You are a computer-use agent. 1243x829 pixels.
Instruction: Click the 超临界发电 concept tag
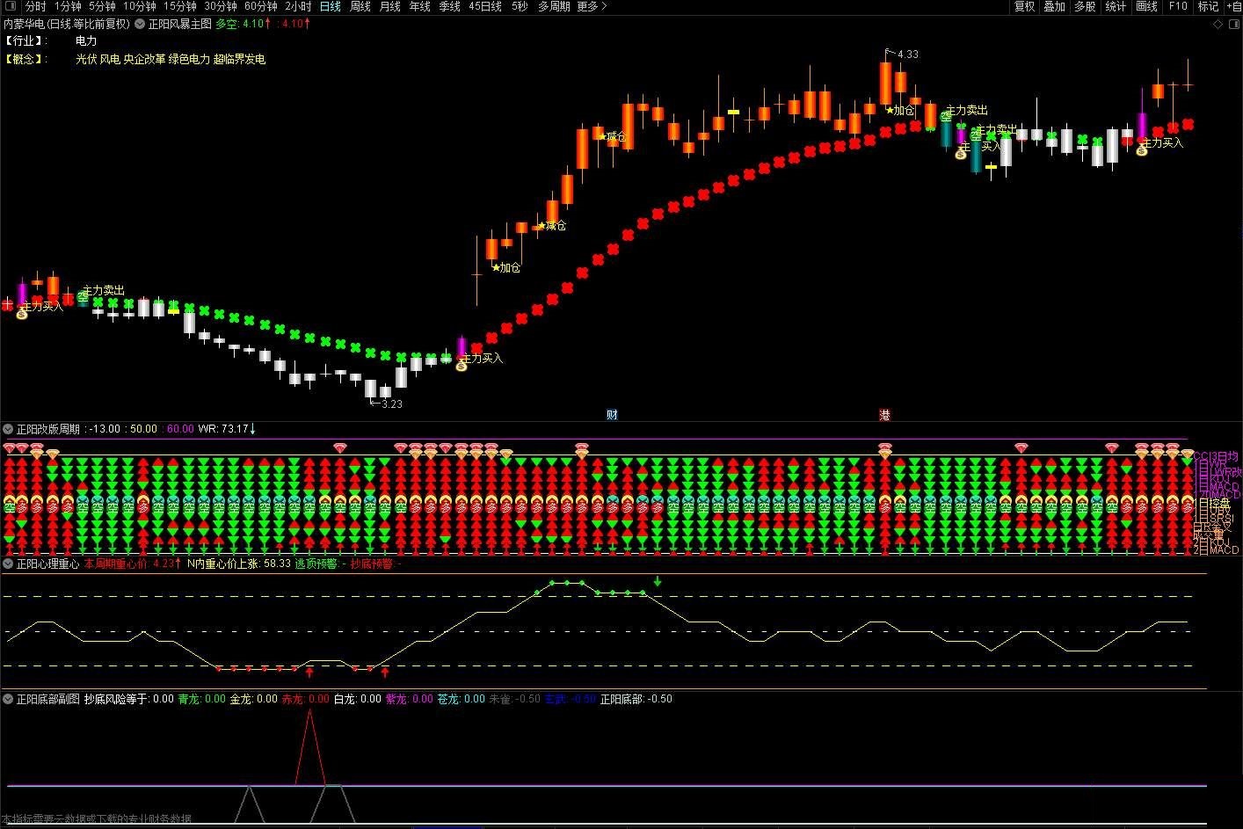tap(239, 59)
